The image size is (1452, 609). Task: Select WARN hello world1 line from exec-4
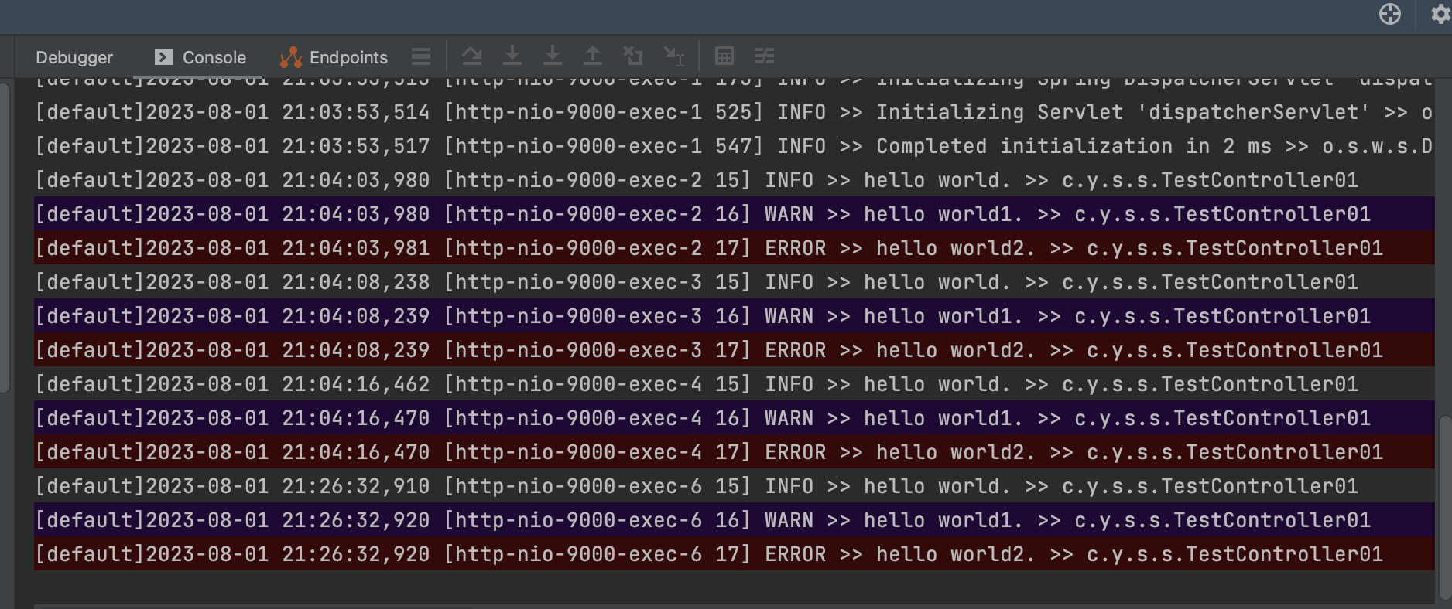coord(734,418)
